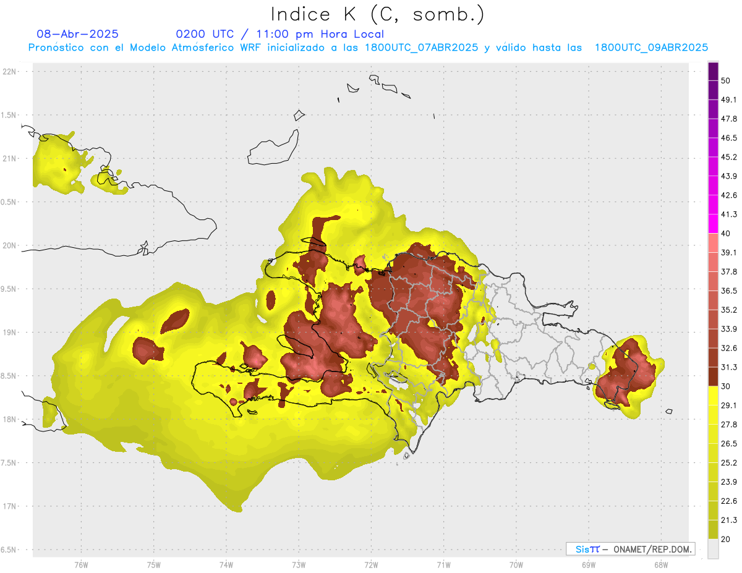Click the longitude label "68W"
742x573 pixels.
pyautogui.click(x=661, y=565)
